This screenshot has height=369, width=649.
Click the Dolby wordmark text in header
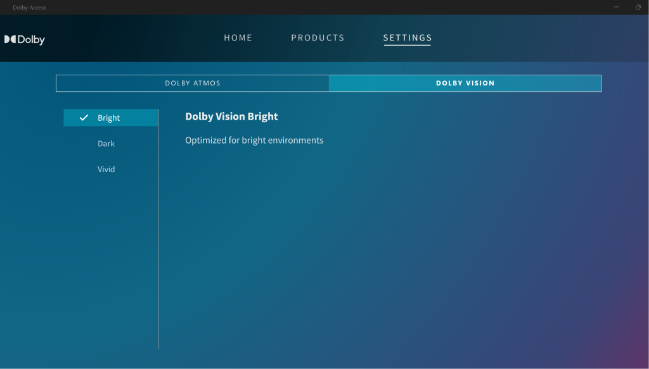[31, 40]
